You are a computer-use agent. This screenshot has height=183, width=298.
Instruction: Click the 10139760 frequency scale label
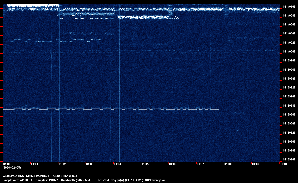(289, 159)
